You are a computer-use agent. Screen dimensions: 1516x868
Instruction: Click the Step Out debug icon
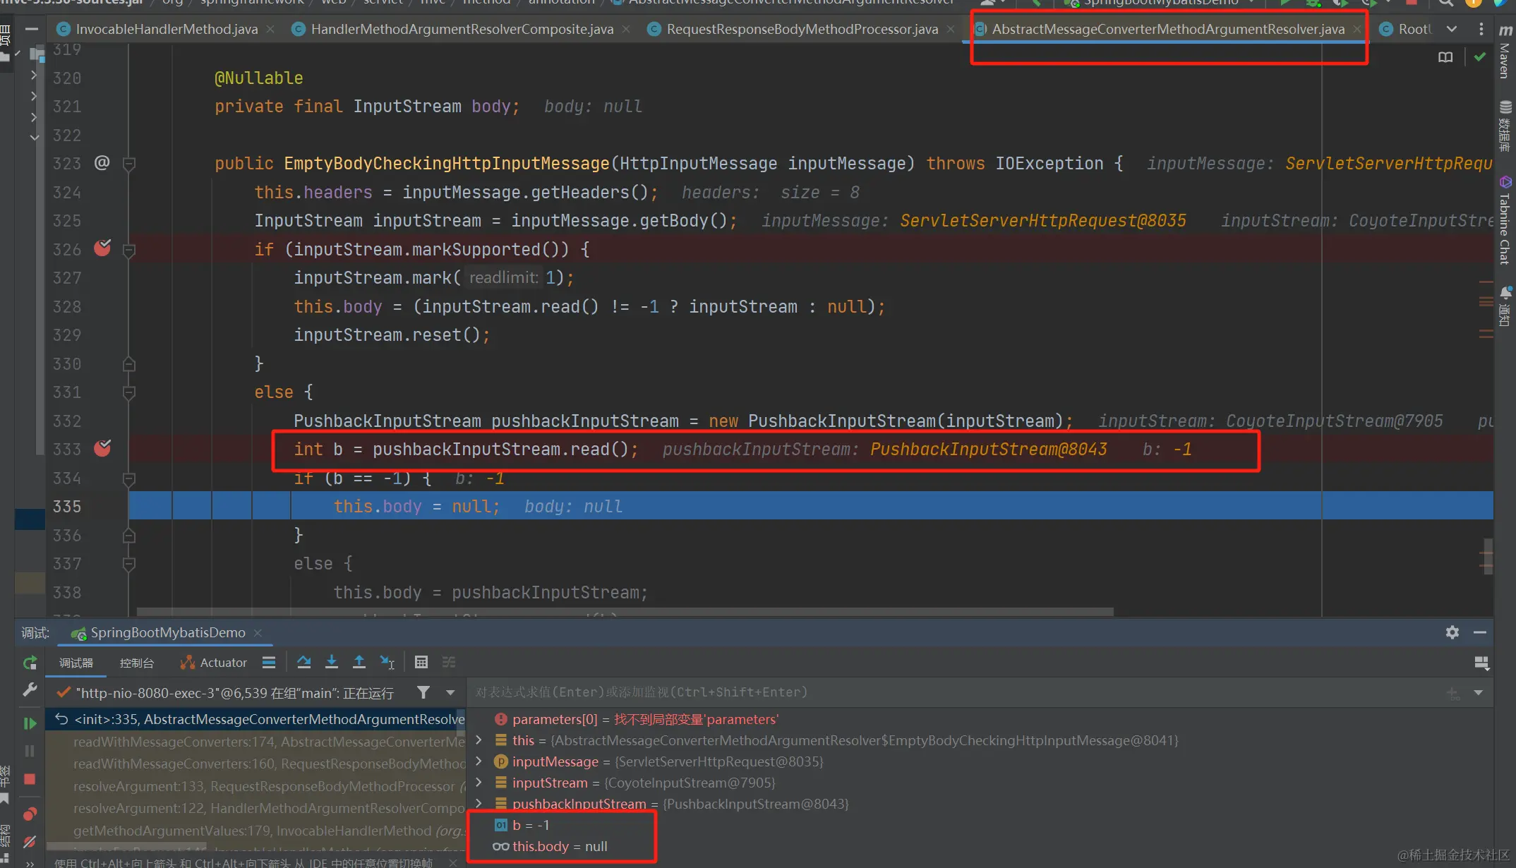pyautogui.click(x=359, y=662)
